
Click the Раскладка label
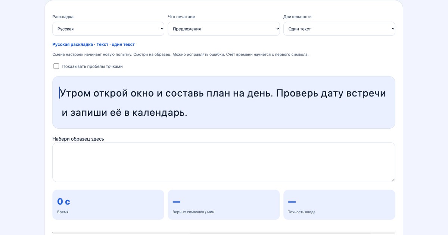[x=63, y=17]
